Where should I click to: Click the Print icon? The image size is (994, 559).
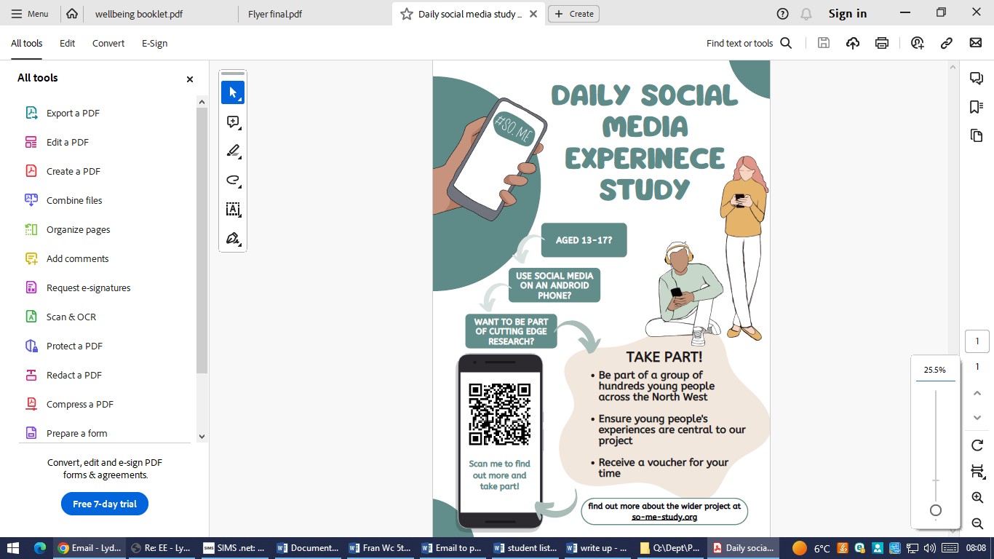coord(882,43)
